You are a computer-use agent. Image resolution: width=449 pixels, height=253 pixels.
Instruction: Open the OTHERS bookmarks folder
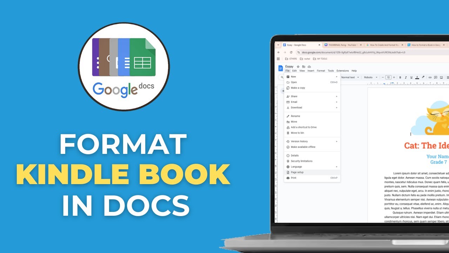291,59
